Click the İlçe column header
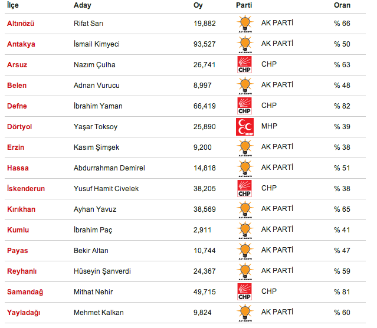Screen dimensions: 377x328 [x=12, y=5]
